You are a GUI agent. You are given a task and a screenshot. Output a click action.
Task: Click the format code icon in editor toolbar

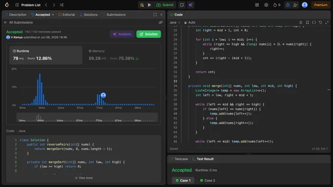click(301, 23)
